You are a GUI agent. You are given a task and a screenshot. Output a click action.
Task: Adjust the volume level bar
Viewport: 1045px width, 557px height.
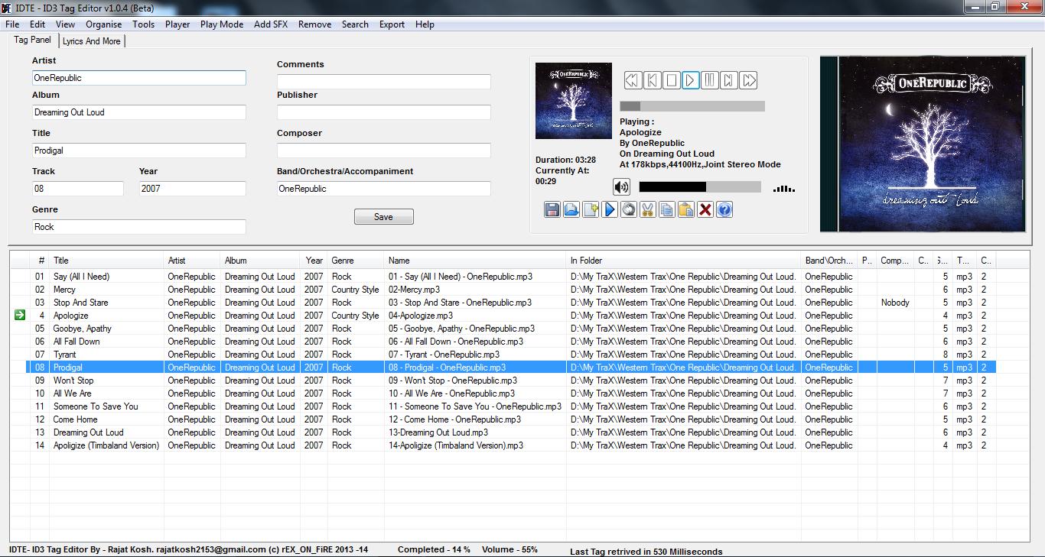click(x=700, y=186)
